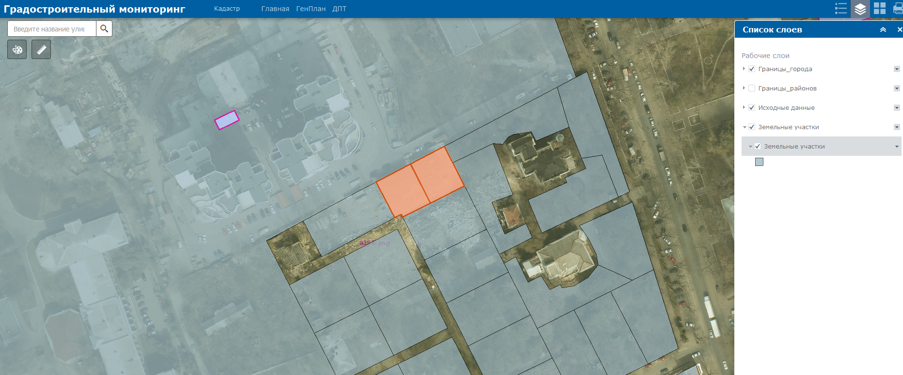Hide the Исходные данные layer
The height and width of the screenshot is (375, 903).
point(752,107)
